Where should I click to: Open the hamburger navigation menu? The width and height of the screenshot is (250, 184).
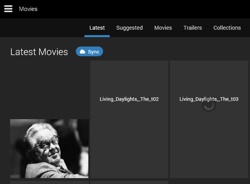(8, 9)
